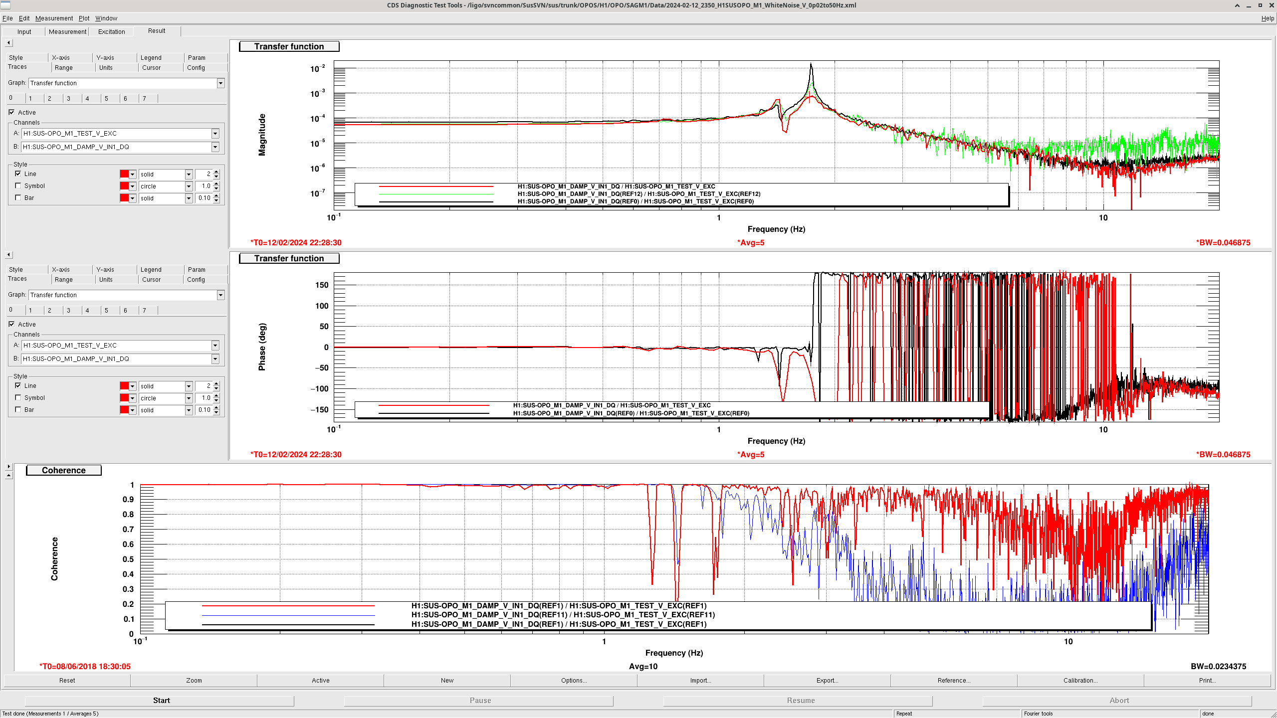Increase line width stepper in top panel

pos(216,172)
